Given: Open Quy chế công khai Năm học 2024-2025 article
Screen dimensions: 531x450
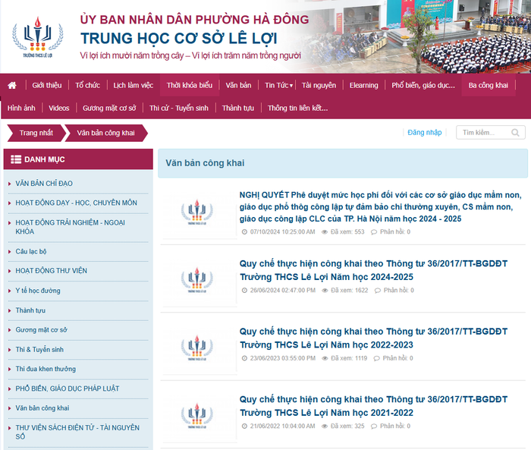Looking at the screenshot, I should [x=373, y=270].
